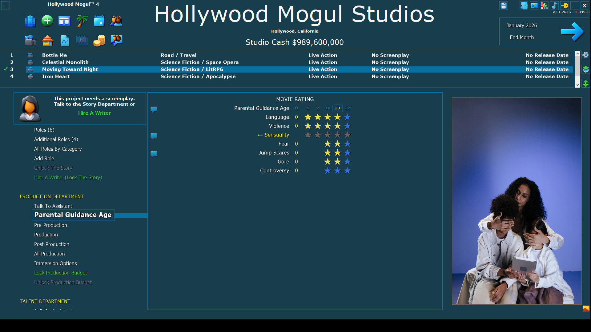This screenshot has width=591, height=332.
Task: Click the music note icon
Action: [554, 6]
